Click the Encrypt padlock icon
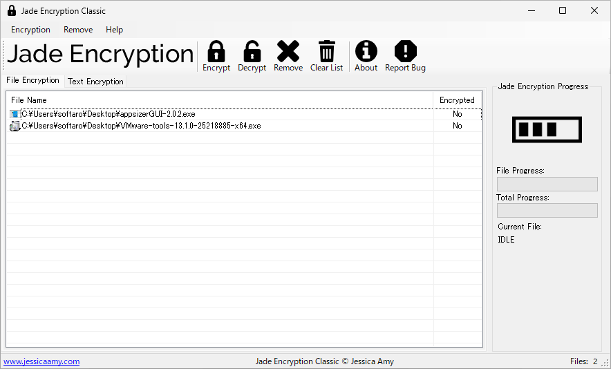Image resolution: width=611 pixels, height=369 pixels. point(216,51)
